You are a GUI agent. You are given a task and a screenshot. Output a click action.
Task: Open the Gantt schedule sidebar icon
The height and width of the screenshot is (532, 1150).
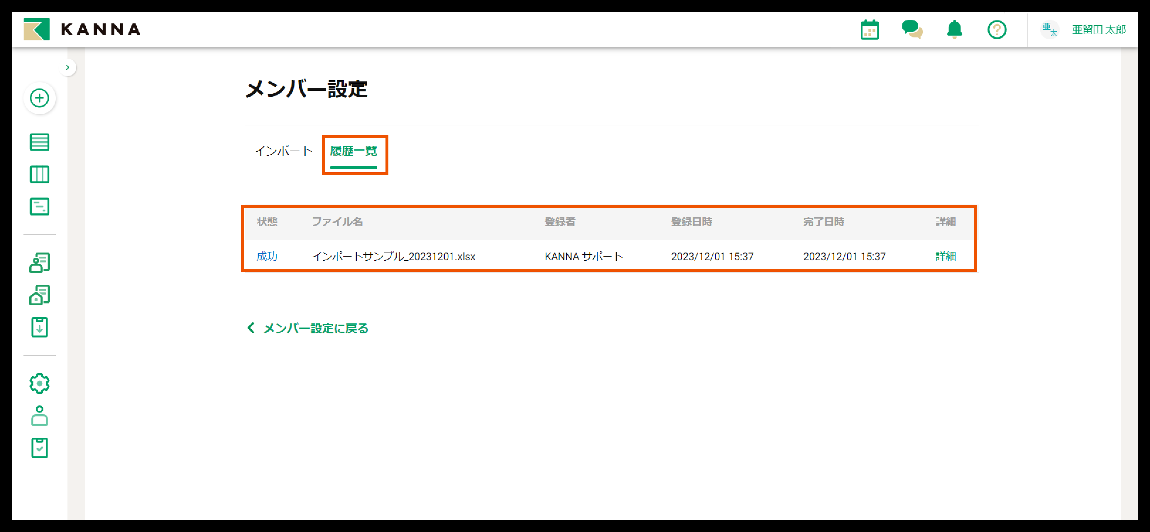(39, 207)
